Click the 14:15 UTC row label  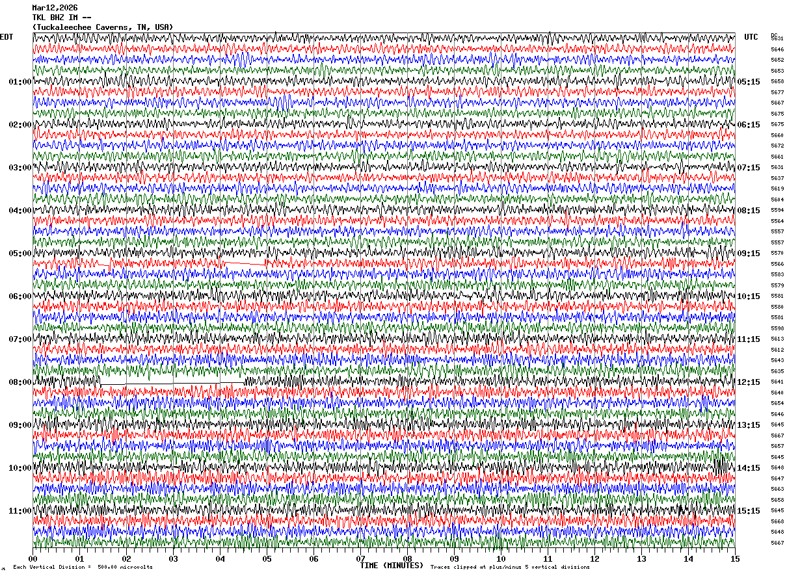tap(749, 468)
